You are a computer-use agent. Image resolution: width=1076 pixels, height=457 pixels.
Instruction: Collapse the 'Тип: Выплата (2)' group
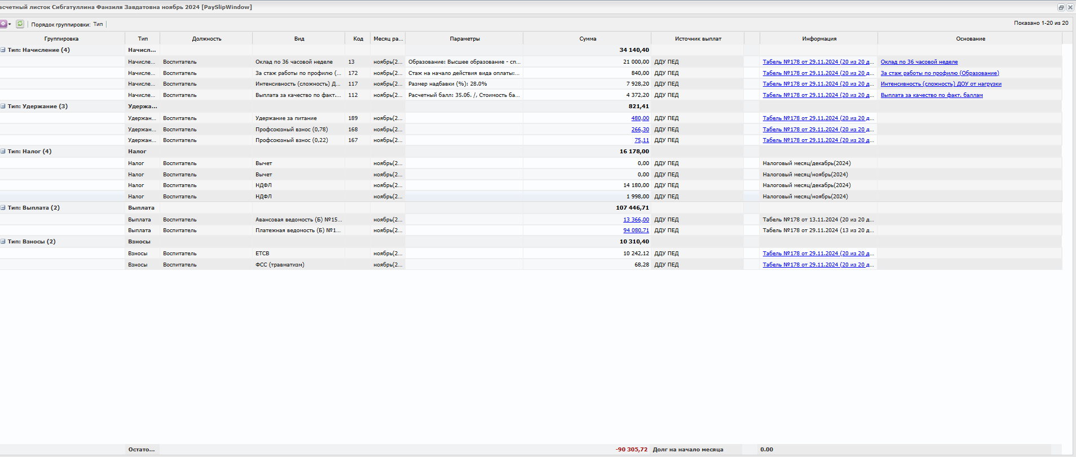(x=3, y=208)
